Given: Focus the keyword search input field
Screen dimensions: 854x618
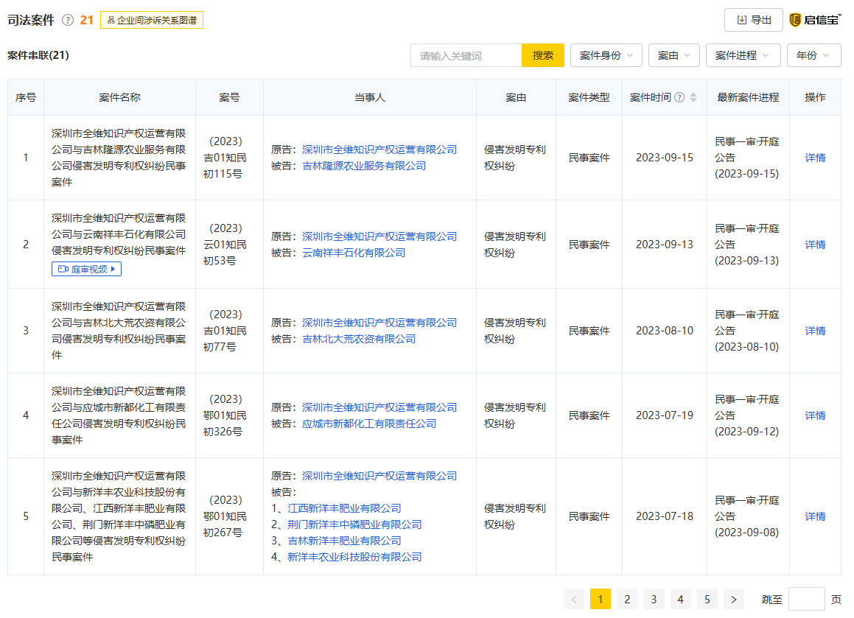Looking at the screenshot, I should point(466,55).
